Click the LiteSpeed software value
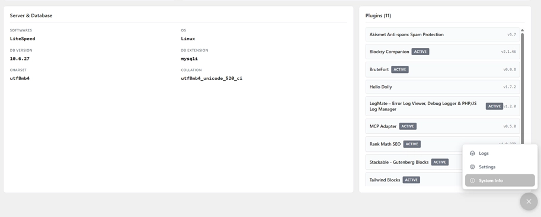Screen dimensions: 541x217 (23, 39)
